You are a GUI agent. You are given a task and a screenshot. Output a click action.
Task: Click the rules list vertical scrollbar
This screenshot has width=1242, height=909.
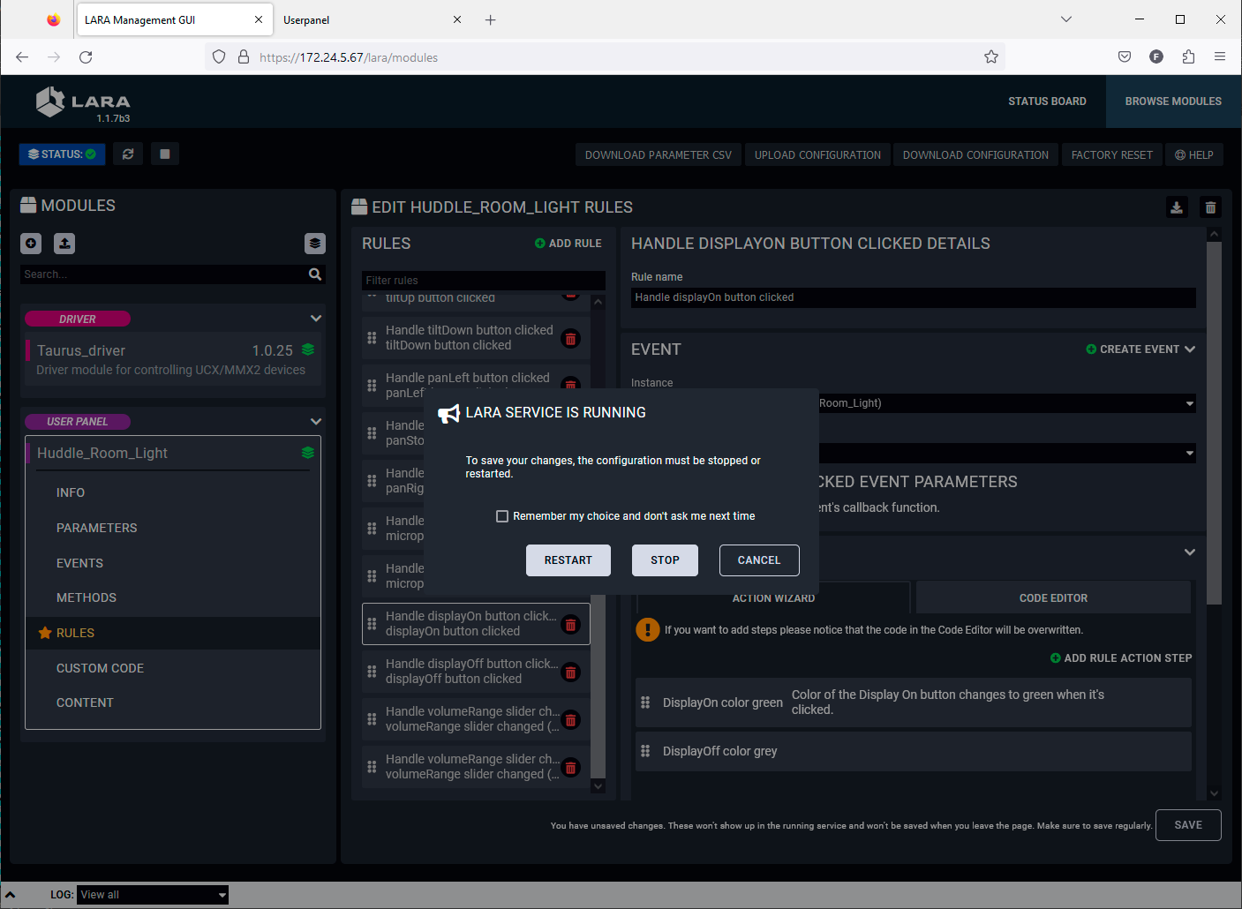[598, 688]
